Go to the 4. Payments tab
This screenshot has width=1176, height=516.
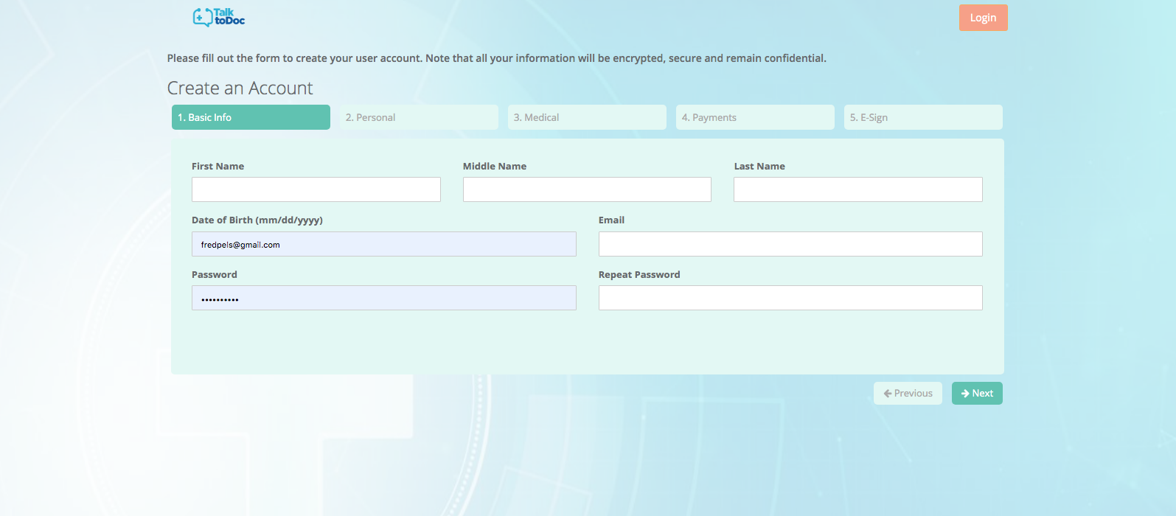(755, 117)
